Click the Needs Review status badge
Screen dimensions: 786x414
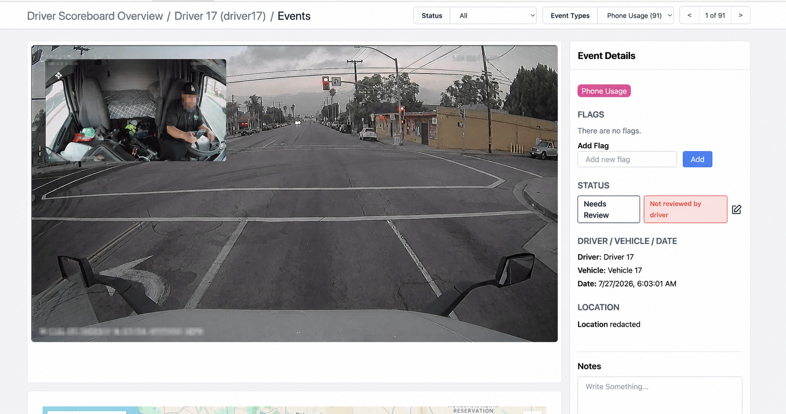coord(609,209)
